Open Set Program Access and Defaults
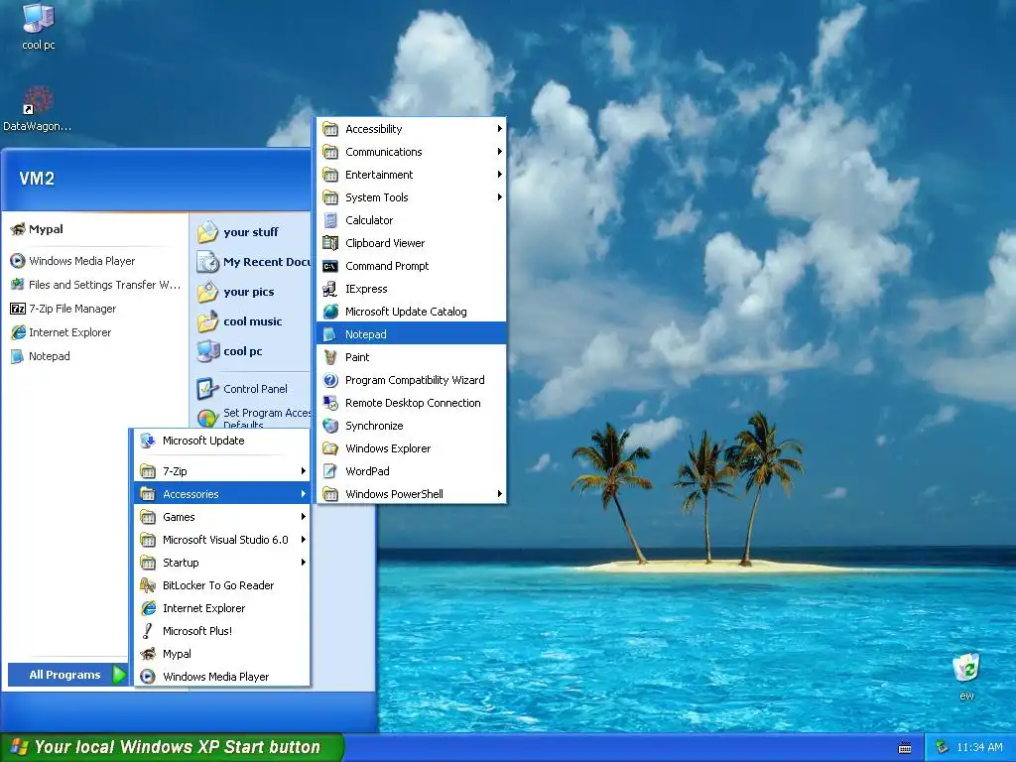This screenshot has width=1016, height=762. click(x=253, y=418)
